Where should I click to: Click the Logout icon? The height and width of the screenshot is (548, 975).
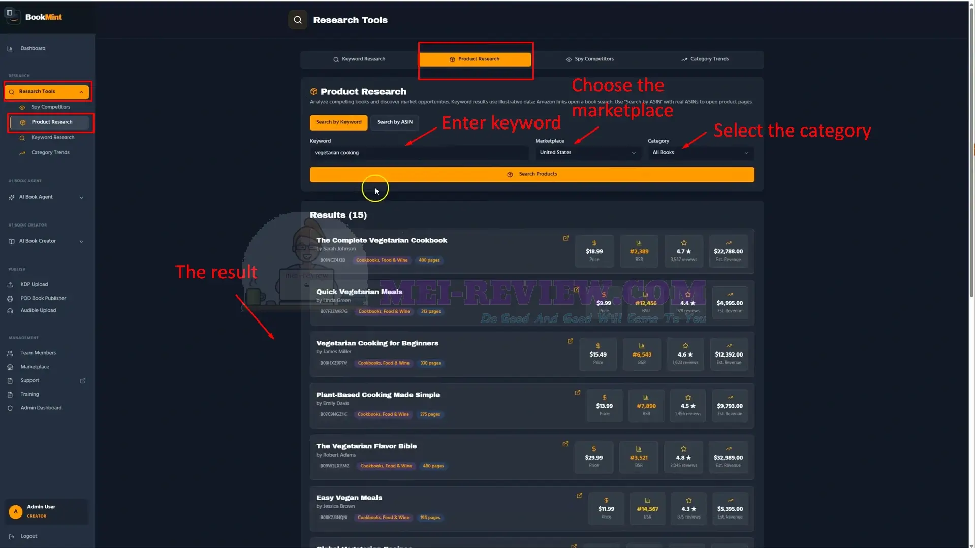click(11, 537)
